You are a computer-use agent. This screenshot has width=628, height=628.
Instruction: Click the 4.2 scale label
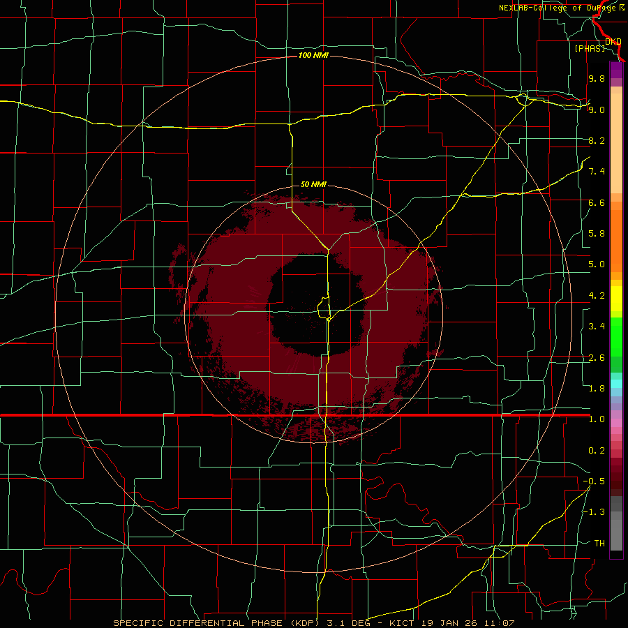[x=597, y=296]
